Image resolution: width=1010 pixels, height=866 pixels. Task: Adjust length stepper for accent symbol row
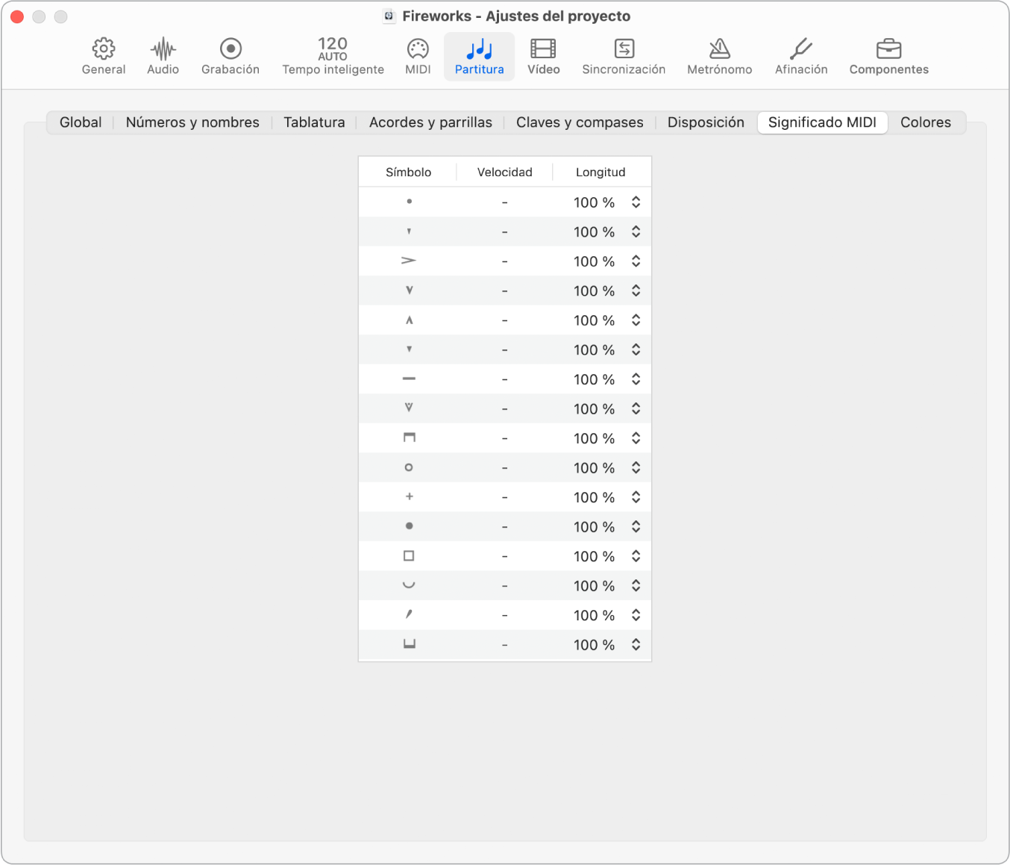coord(636,261)
